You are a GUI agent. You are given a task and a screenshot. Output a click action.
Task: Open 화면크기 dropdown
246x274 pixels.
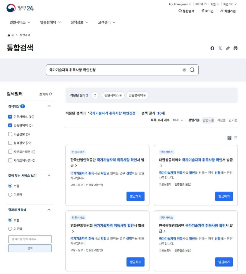coord(230,4)
